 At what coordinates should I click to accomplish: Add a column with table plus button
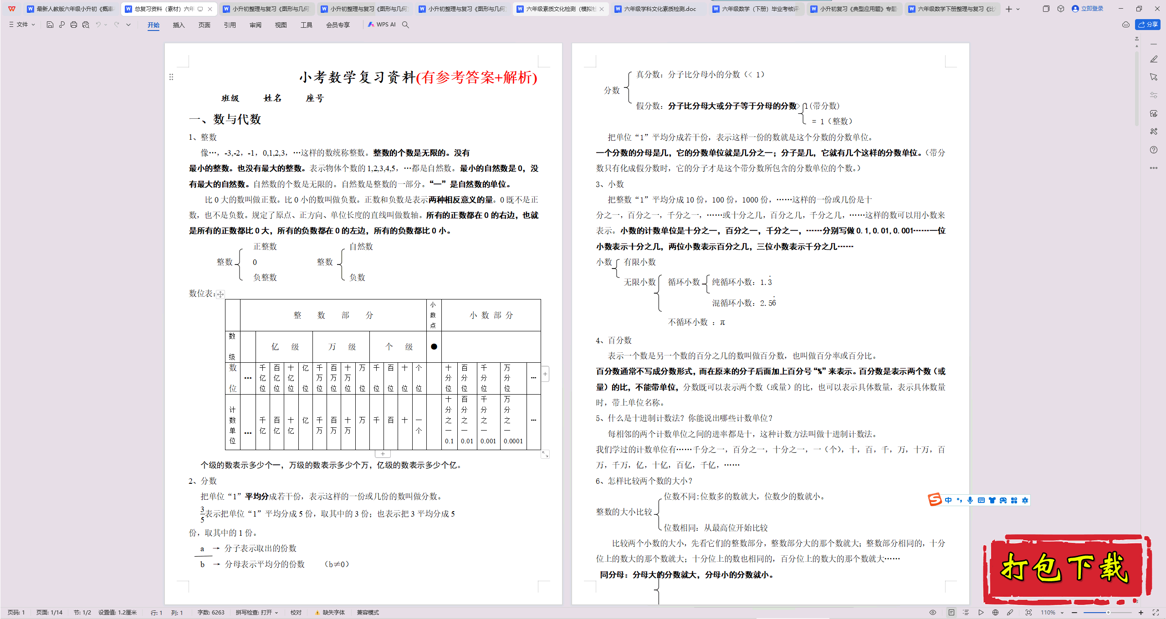[x=545, y=374]
